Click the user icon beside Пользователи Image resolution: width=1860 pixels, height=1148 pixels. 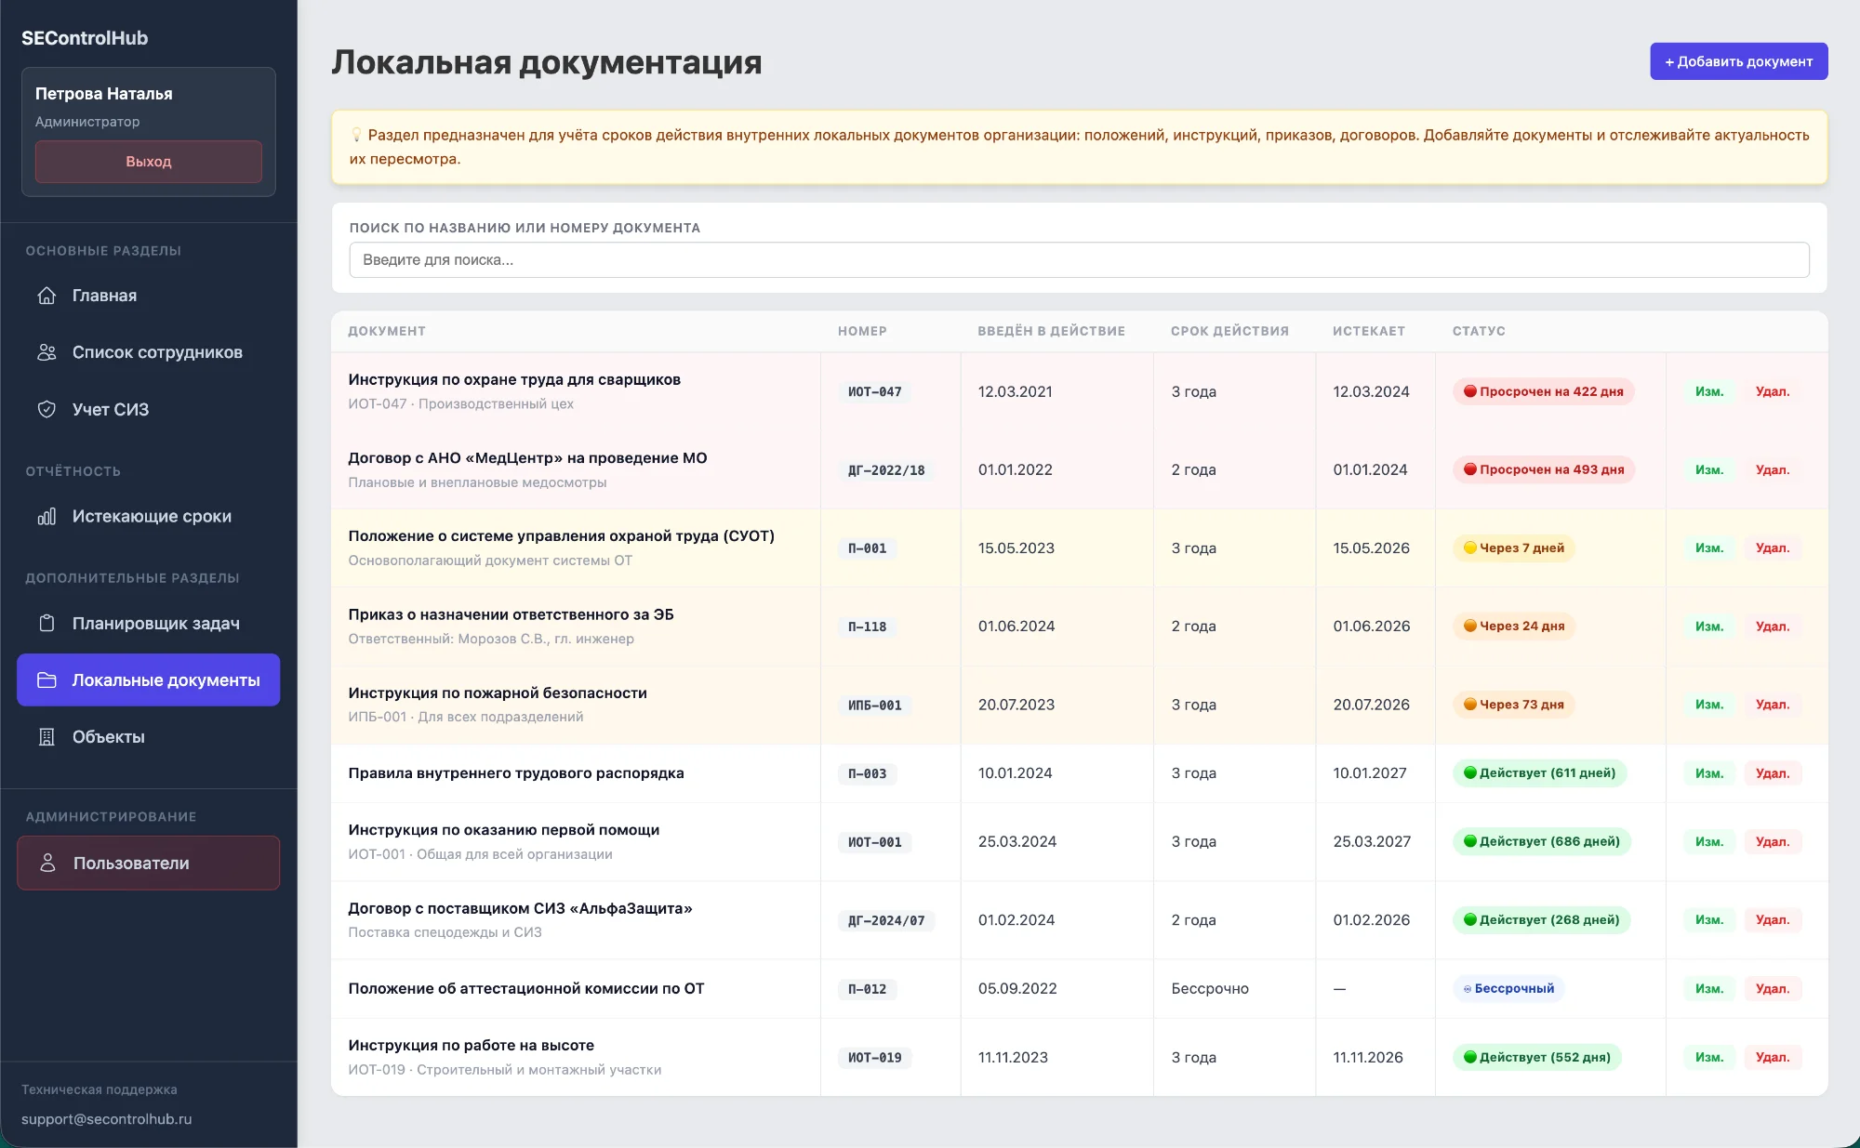[47, 863]
